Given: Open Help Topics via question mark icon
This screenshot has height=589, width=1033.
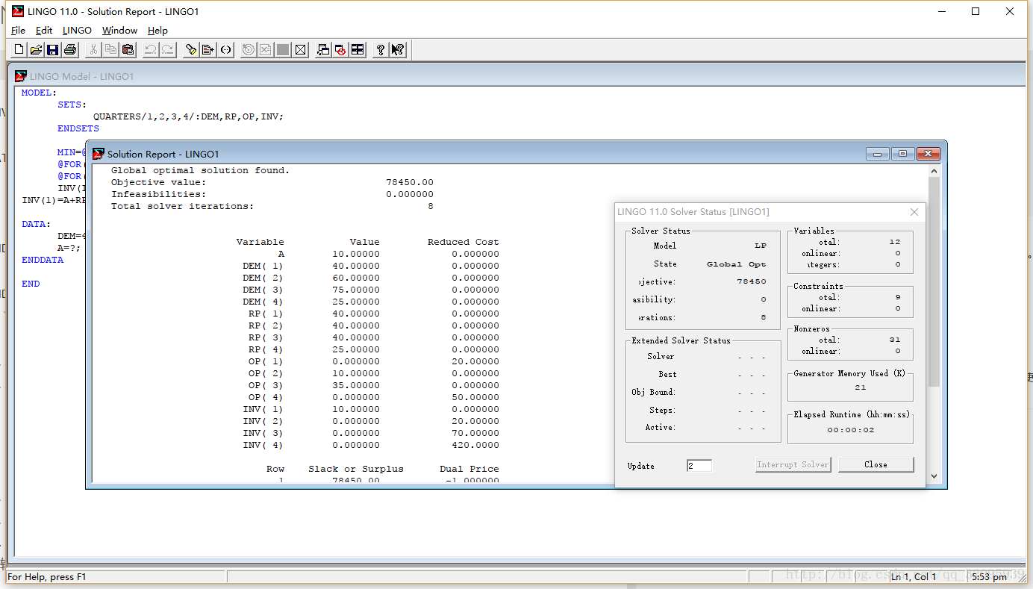Looking at the screenshot, I should coord(381,50).
